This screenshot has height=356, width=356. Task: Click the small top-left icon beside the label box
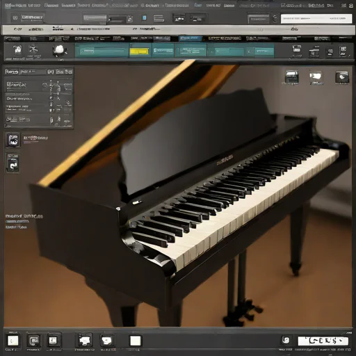click(15, 17)
